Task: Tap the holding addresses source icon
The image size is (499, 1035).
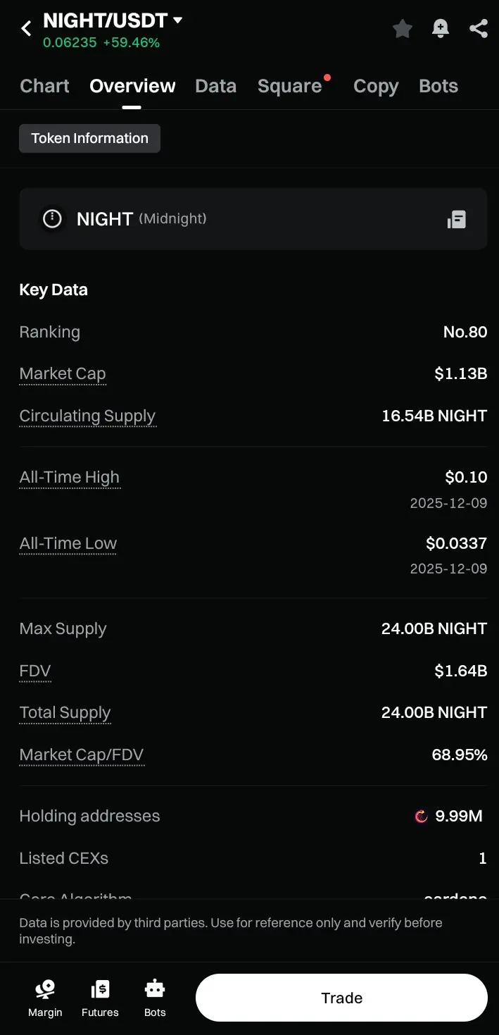Action: pos(421,817)
